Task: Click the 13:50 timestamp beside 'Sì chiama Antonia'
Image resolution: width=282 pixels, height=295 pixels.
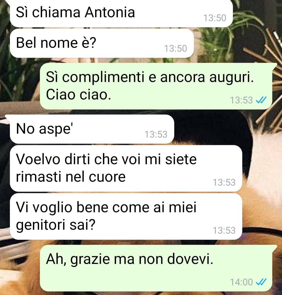Action: (x=215, y=18)
